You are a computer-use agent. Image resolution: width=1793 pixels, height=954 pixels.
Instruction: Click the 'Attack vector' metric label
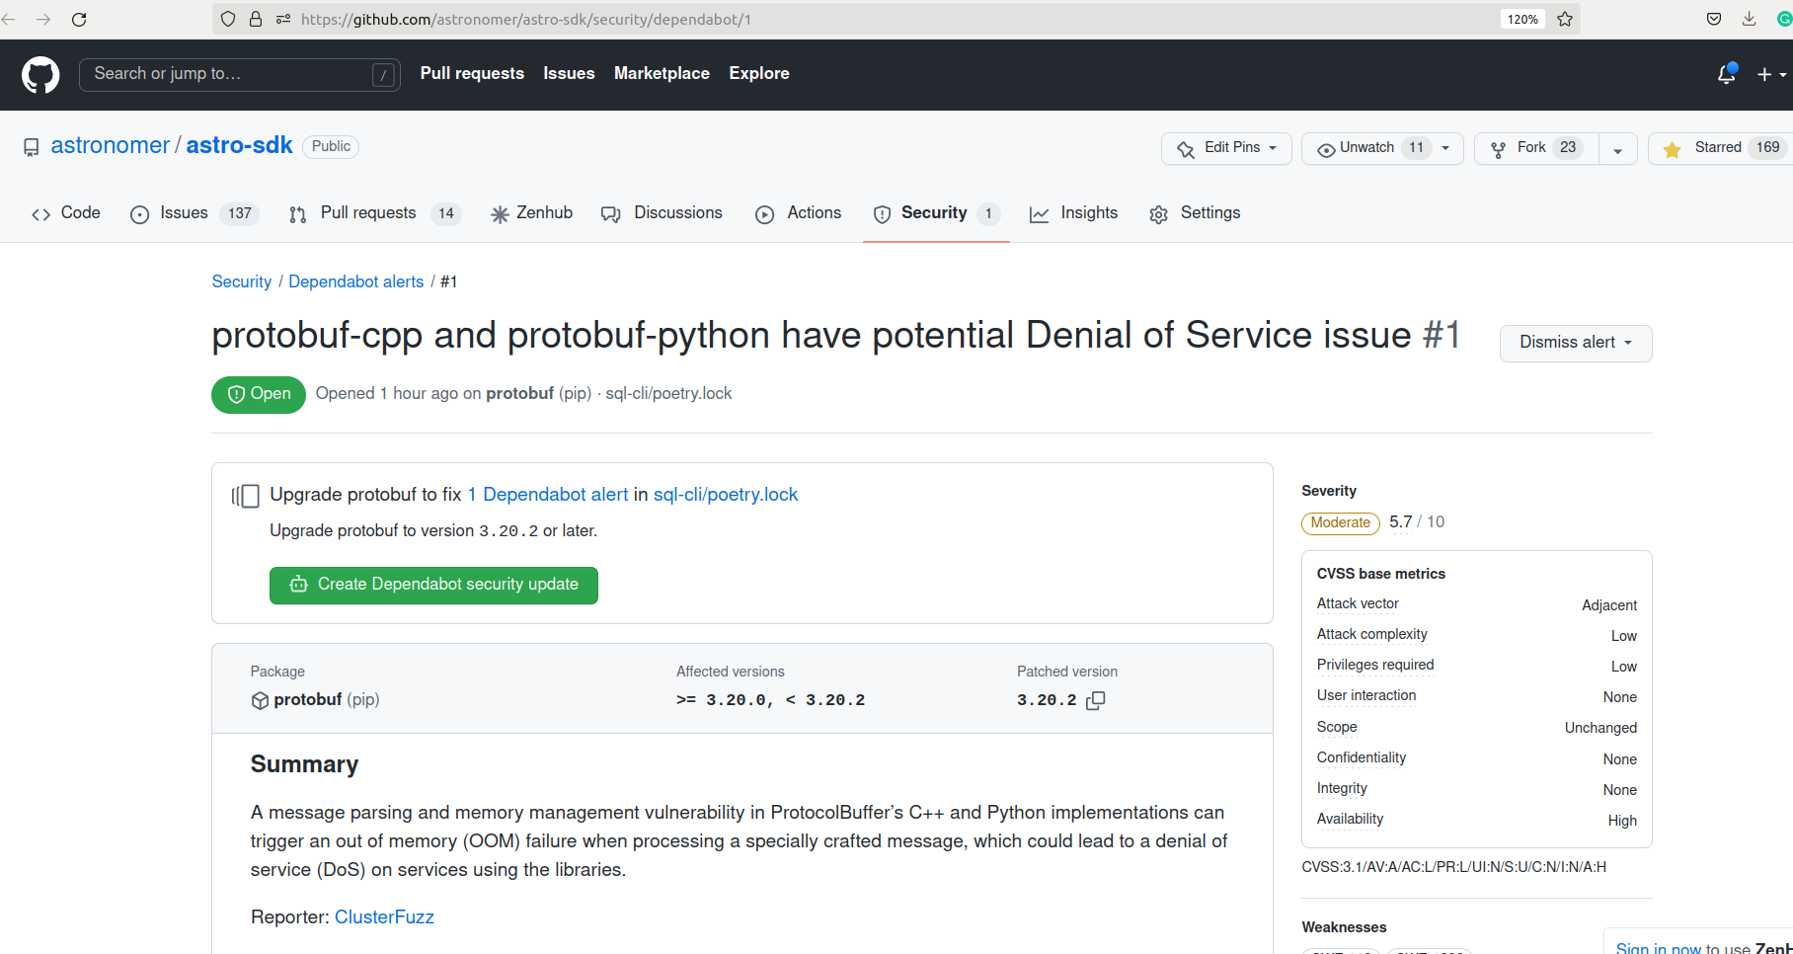coord(1358,603)
